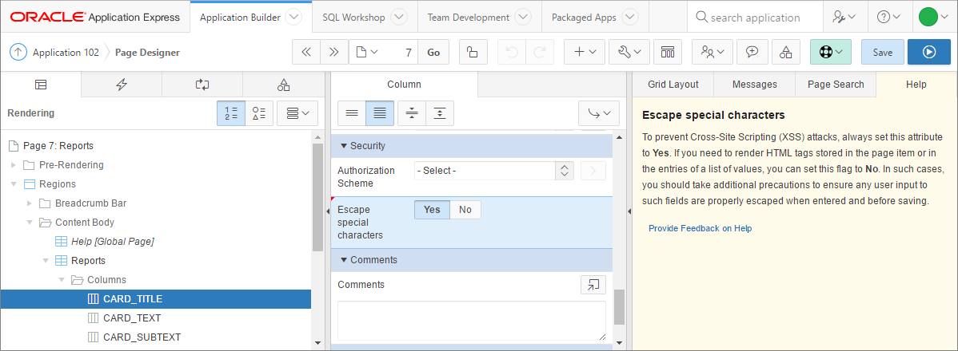Click the page lock icon in toolbar
This screenshot has width=958, height=351.
pyautogui.click(x=473, y=52)
